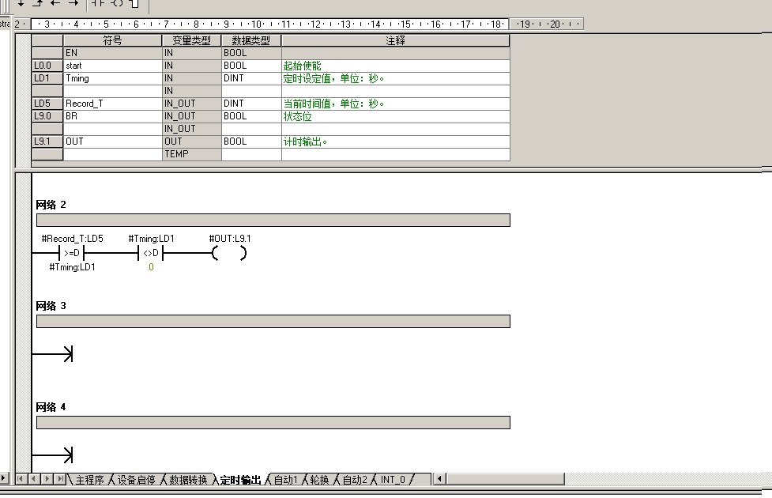This screenshot has width=772, height=498.
Task: Click the network 4 comment bar
Action: (273, 423)
